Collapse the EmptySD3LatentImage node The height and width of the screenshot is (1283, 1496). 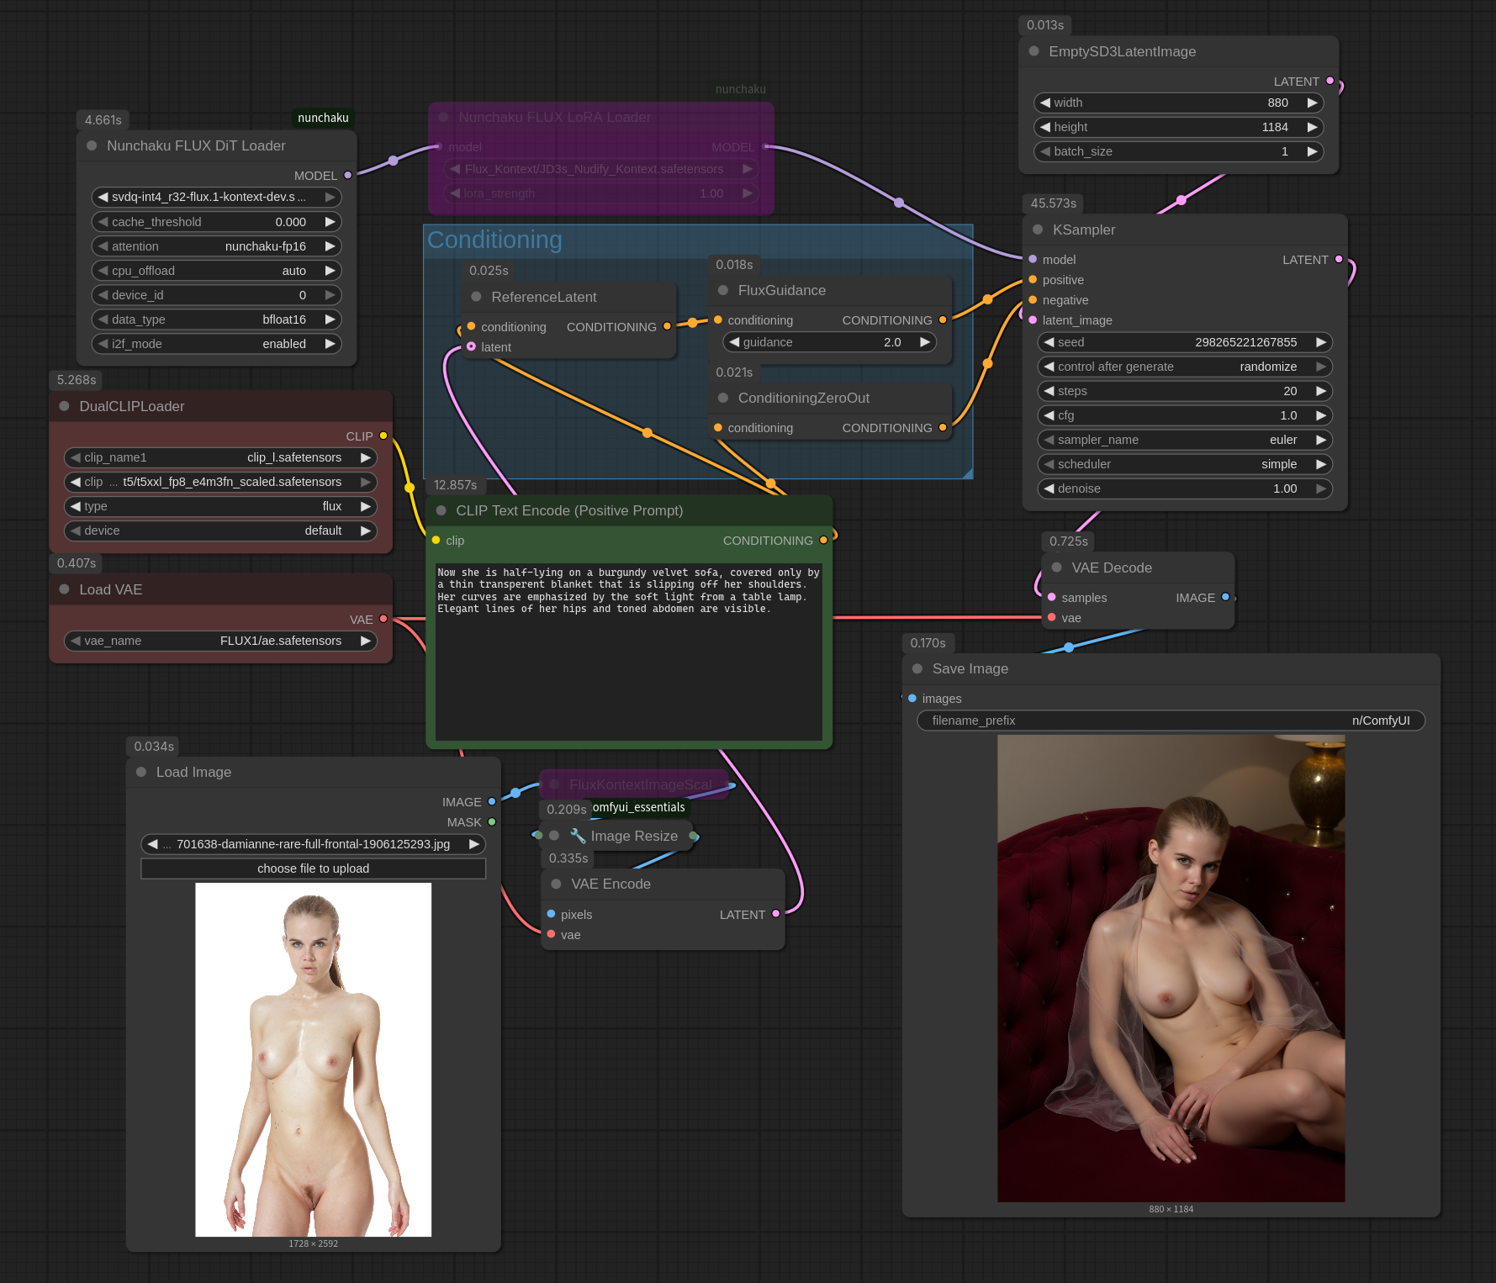pos(1033,51)
